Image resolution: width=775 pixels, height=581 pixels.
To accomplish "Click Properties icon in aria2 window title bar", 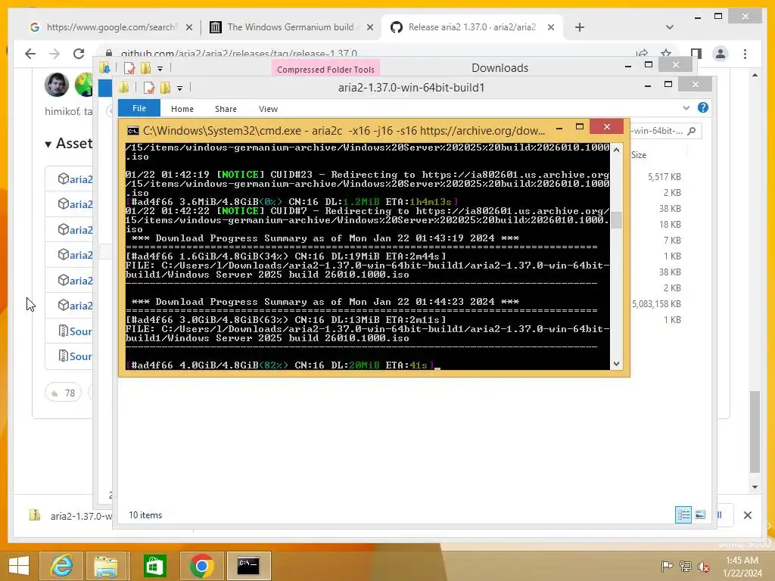I will [149, 88].
